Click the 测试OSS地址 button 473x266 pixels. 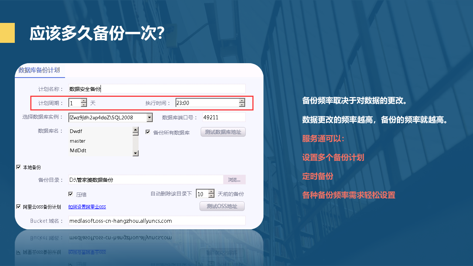[x=222, y=206]
